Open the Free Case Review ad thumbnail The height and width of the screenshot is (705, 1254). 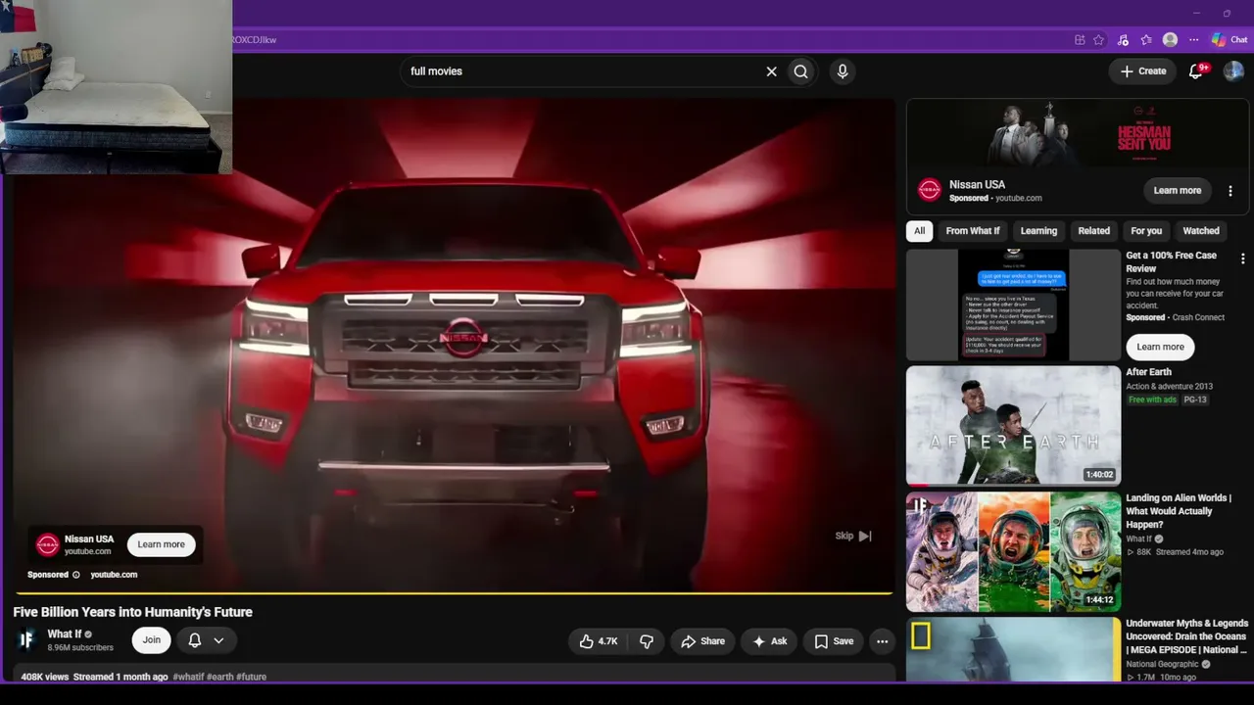(x=1013, y=305)
